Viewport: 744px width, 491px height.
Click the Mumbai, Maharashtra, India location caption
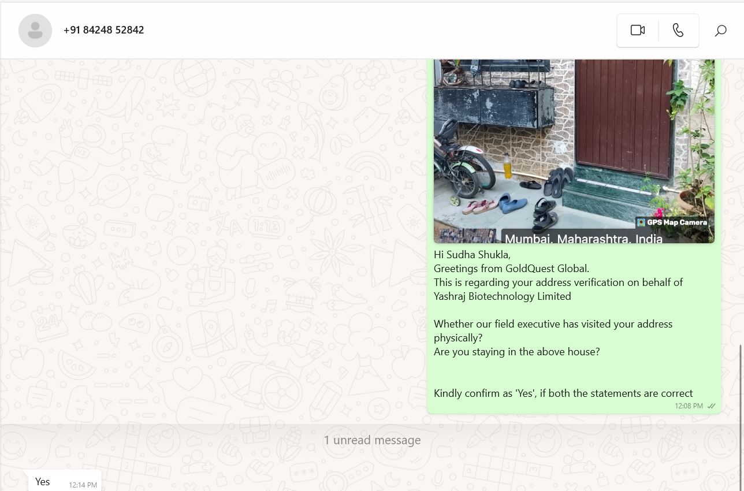coord(583,238)
